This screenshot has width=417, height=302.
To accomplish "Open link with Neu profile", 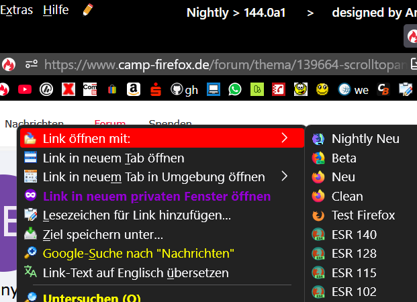I will [362, 177].
